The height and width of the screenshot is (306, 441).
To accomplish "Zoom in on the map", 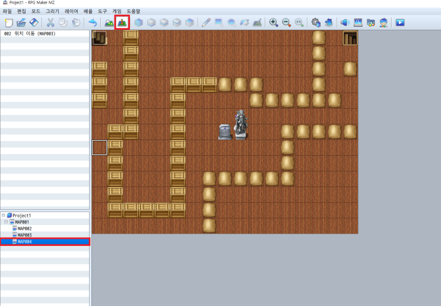I will click(x=274, y=23).
